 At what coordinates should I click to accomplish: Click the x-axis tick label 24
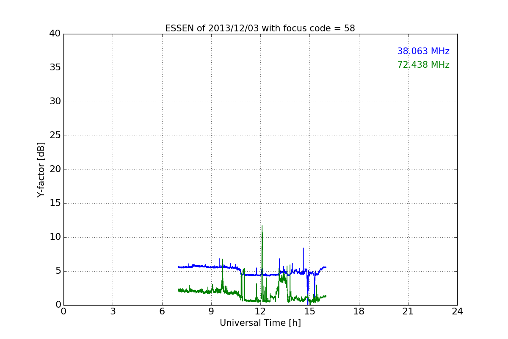[x=457, y=311]
